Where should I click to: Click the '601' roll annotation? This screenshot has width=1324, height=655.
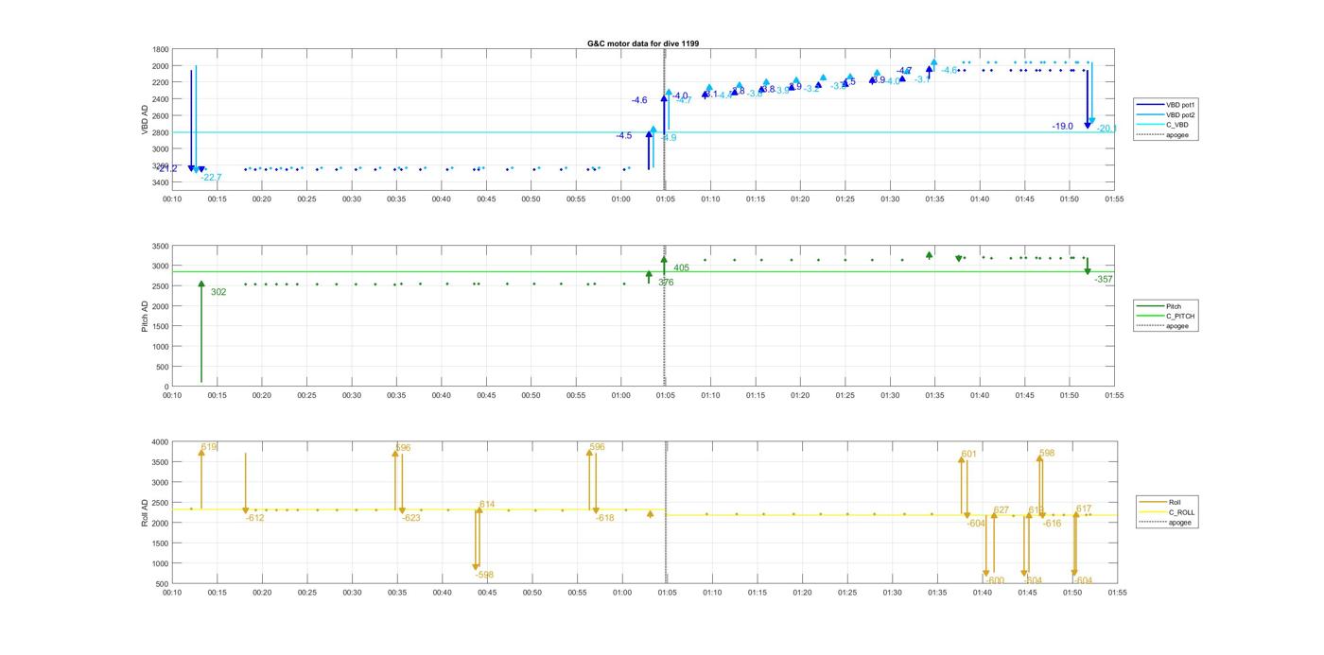968,454
